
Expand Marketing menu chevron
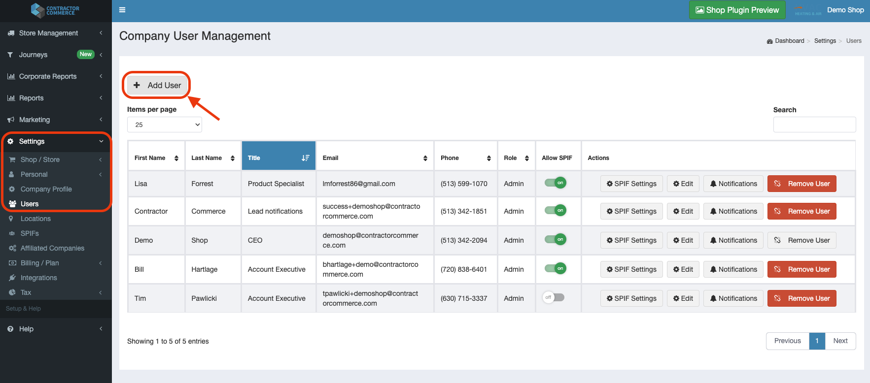[x=101, y=120]
